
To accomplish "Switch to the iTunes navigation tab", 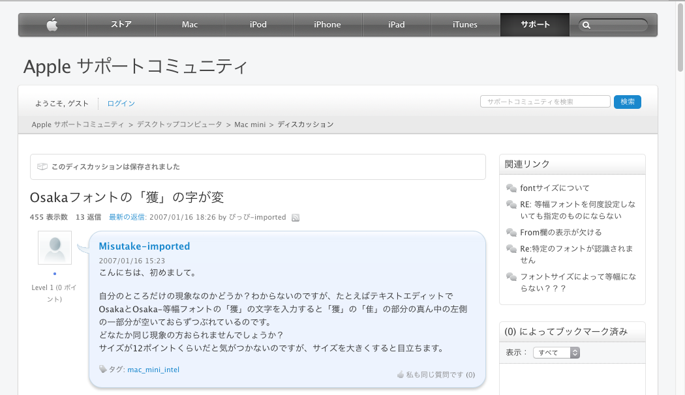I will coord(464,24).
